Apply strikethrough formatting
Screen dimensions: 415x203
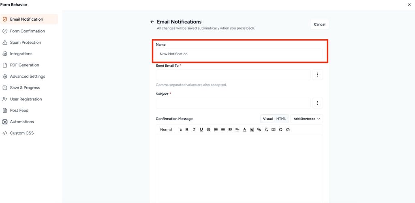coord(209,130)
